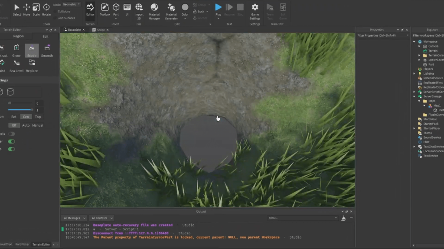This screenshot has width=444, height=249.
Task: Toggle the disabled snap to voxels switch
Action: [x=11, y=134]
